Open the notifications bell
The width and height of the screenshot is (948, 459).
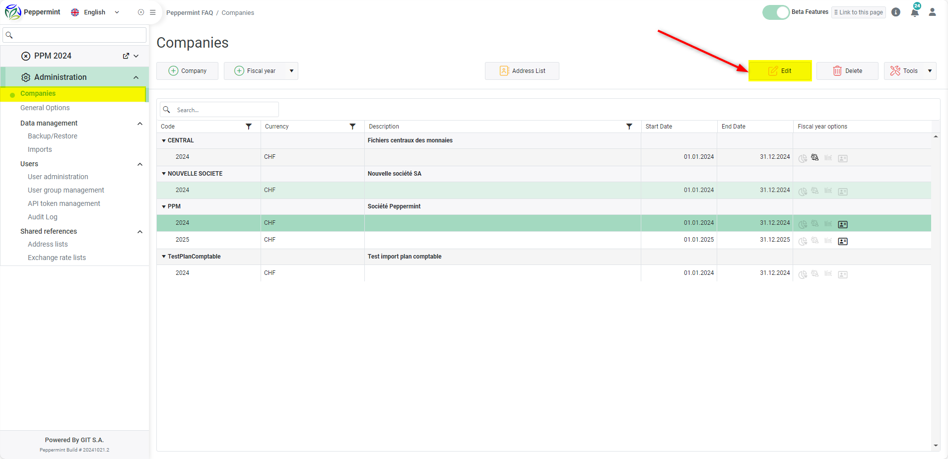pyautogui.click(x=915, y=12)
